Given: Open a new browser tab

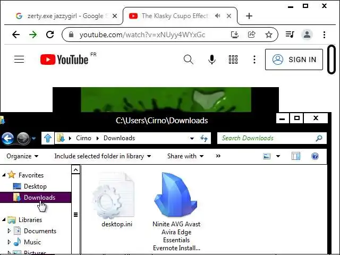Looking at the screenshot, I should click(249, 16).
